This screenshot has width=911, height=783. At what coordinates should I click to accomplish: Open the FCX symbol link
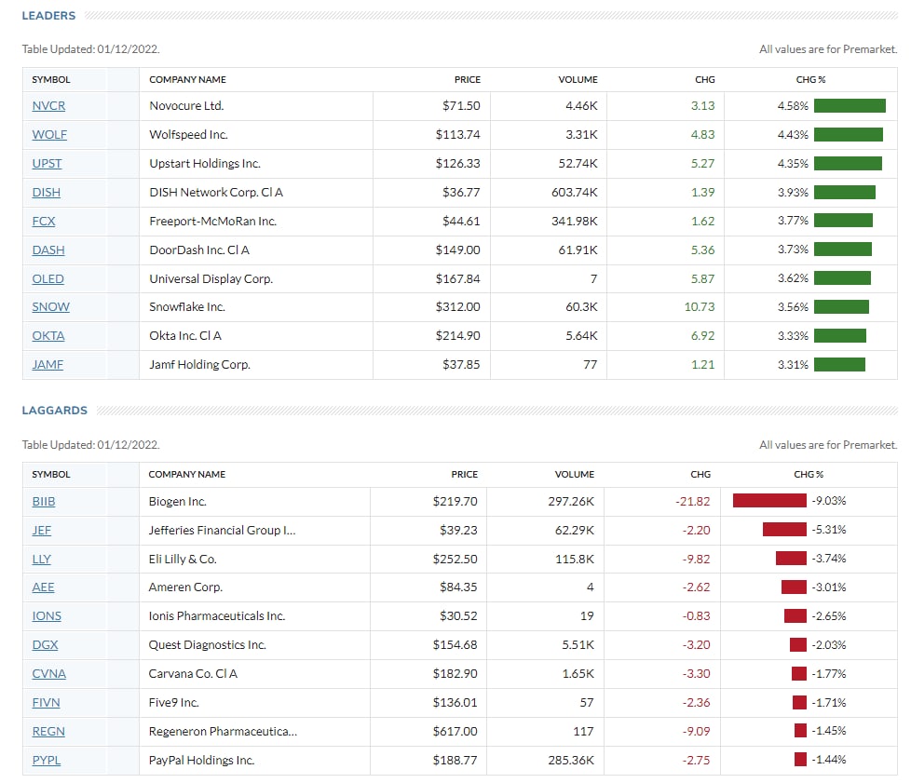pyautogui.click(x=44, y=222)
